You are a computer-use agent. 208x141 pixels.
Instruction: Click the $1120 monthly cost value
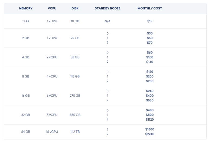pyautogui.click(x=149, y=120)
